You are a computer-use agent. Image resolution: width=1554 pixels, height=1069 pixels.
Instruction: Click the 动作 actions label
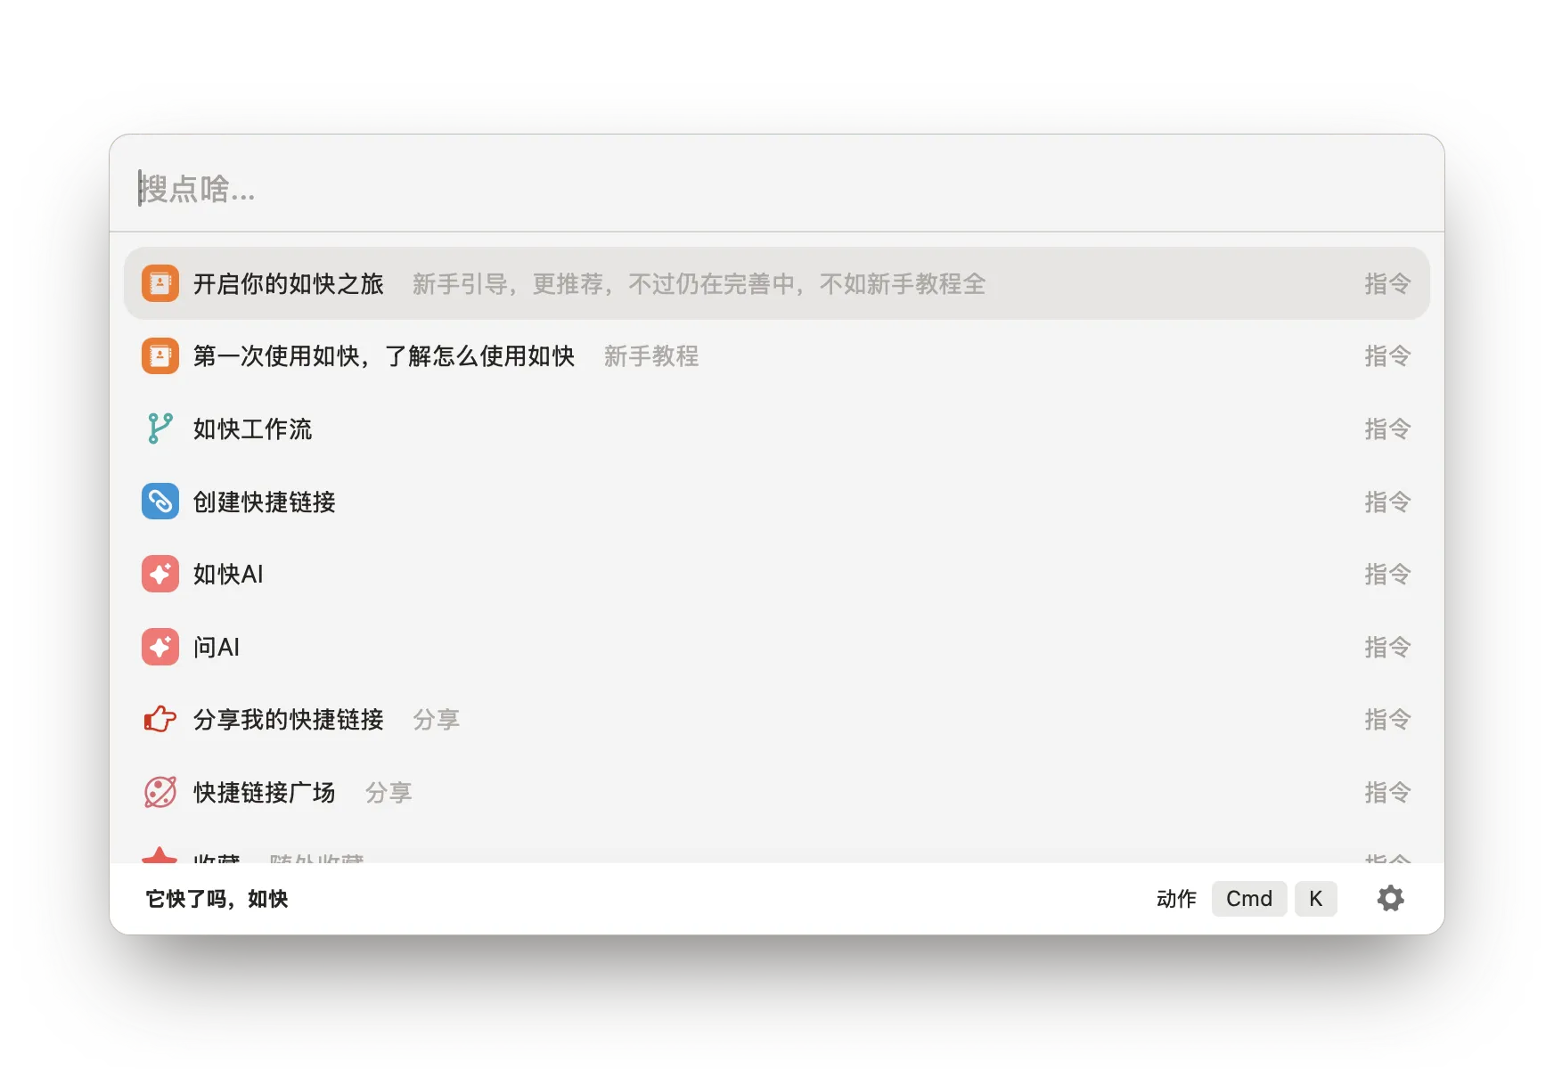(1176, 899)
